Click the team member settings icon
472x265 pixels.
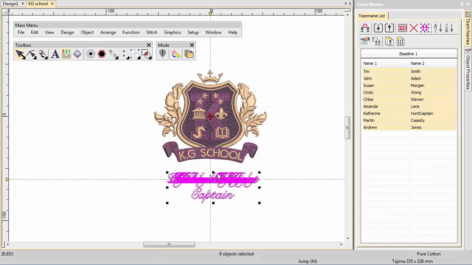tap(365, 28)
